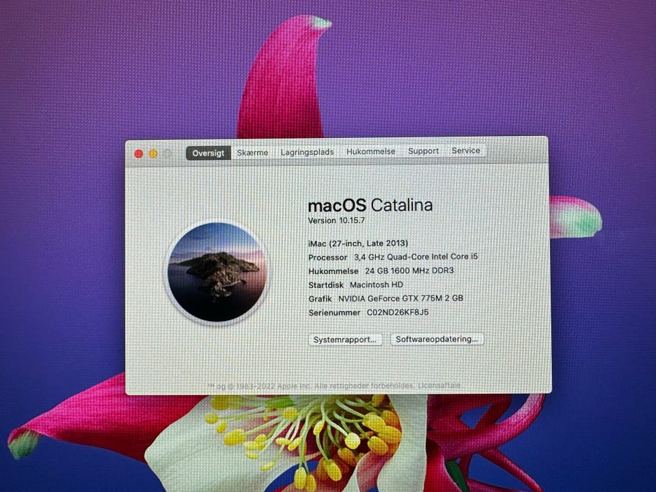
Task: Click the Macintosh HD startdisk value
Action: [377, 284]
